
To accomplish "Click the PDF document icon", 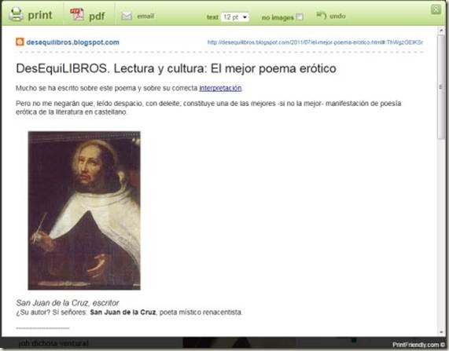I will coord(77,15).
